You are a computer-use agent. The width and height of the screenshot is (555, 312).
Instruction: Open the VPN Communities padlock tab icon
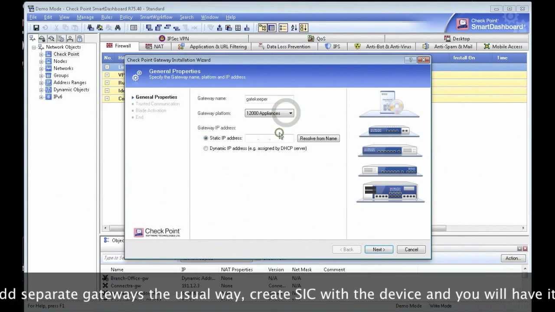79,39
